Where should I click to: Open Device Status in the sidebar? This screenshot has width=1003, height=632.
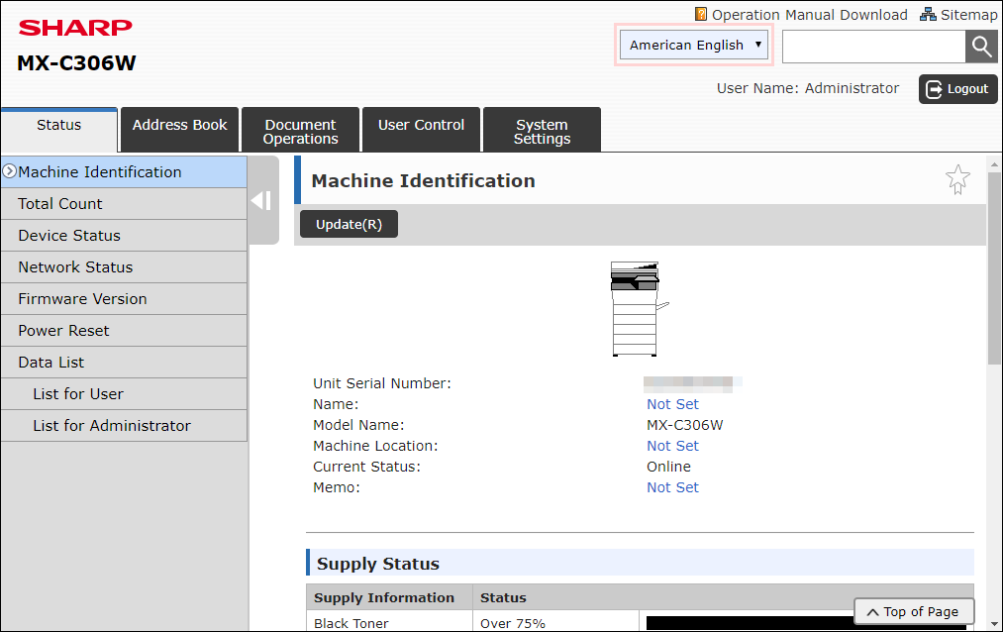tap(124, 236)
